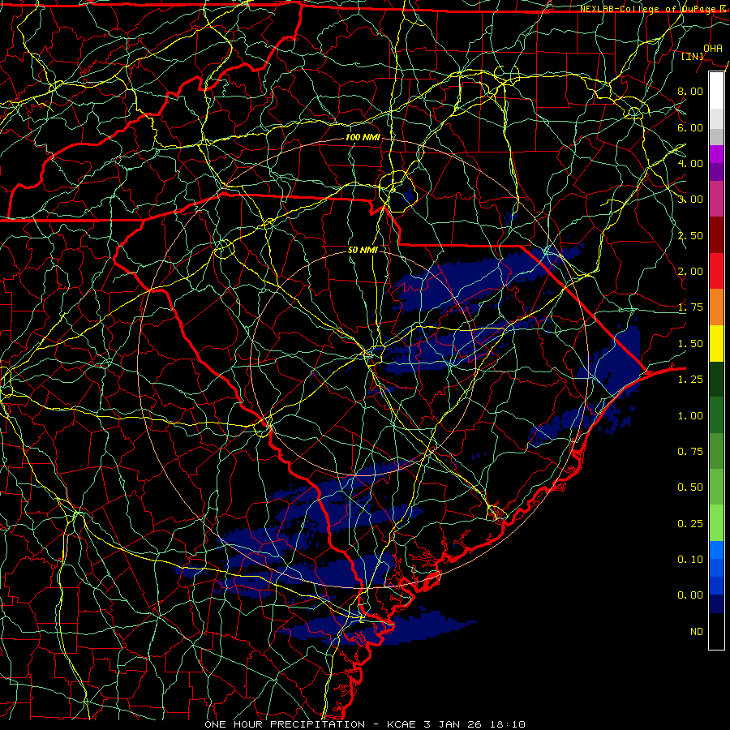
Task: Click the NEXLAB-College of DuPage credit text
Action: [x=654, y=9]
